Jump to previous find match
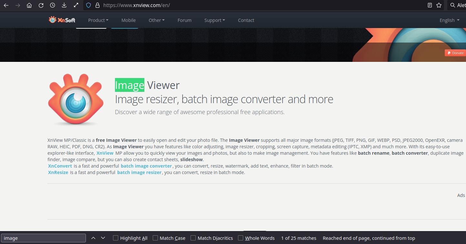 [93, 238]
